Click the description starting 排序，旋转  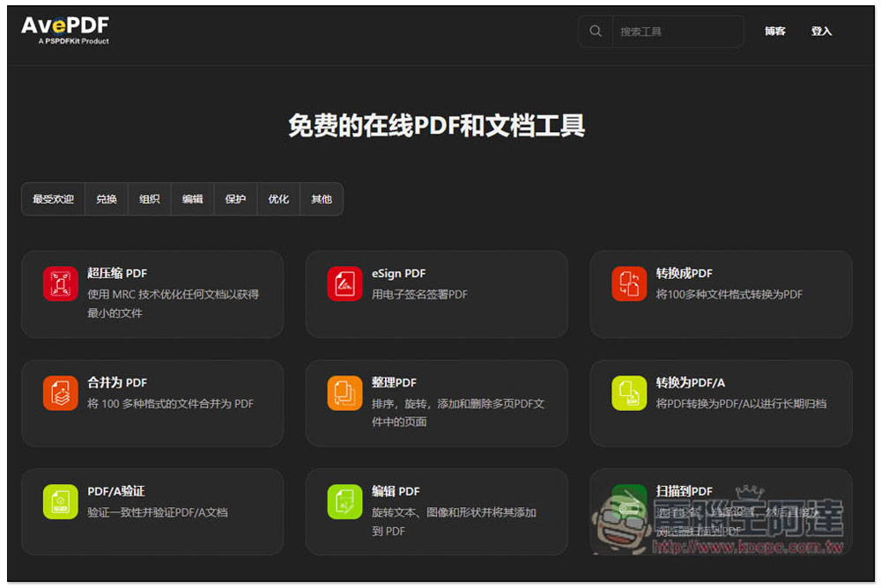pyautogui.click(x=458, y=413)
